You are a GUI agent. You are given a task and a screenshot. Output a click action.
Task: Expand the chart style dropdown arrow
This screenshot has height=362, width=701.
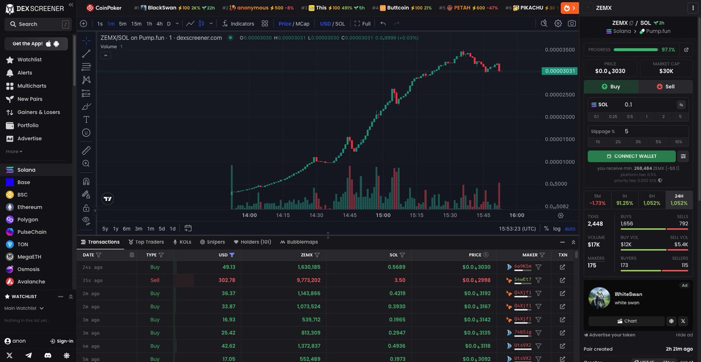[211, 23]
